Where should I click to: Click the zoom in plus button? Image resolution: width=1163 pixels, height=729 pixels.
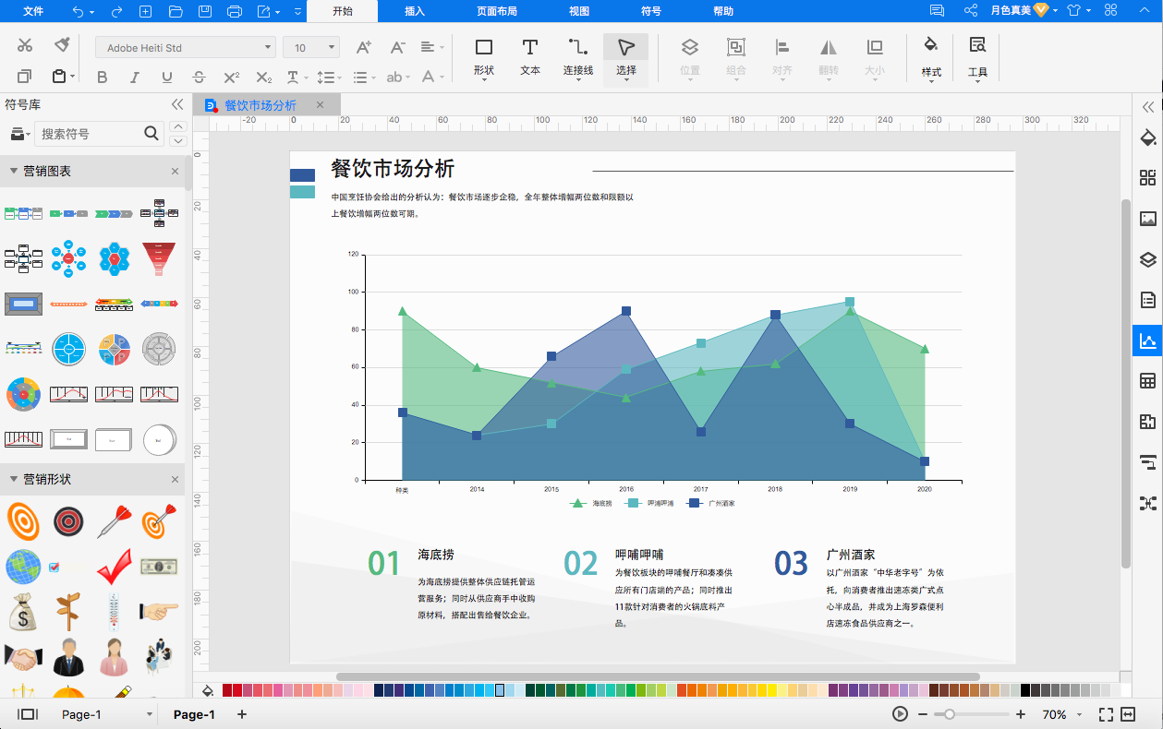(1021, 714)
